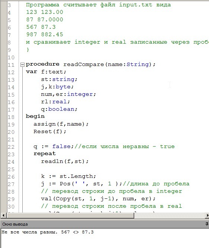Click the left arrow of horizontal scrollbar
This screenshot has height=248, width=209.
click(x=3, y=215)
